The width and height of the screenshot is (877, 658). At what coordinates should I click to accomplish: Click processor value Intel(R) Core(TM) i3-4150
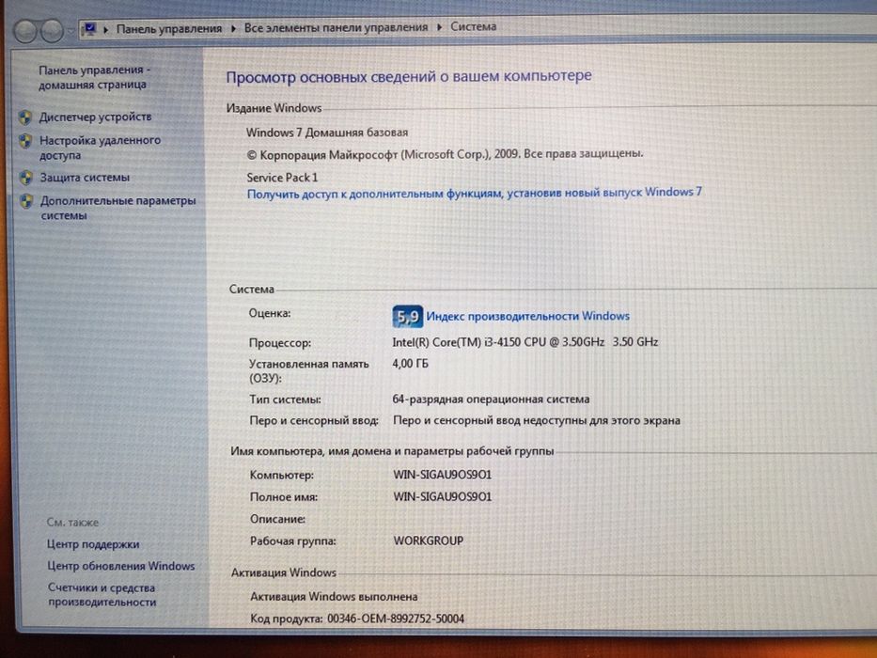tap(525, 342)
